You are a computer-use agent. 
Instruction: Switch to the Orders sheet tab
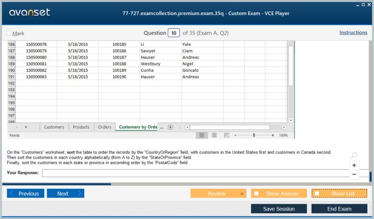(105, 127)
